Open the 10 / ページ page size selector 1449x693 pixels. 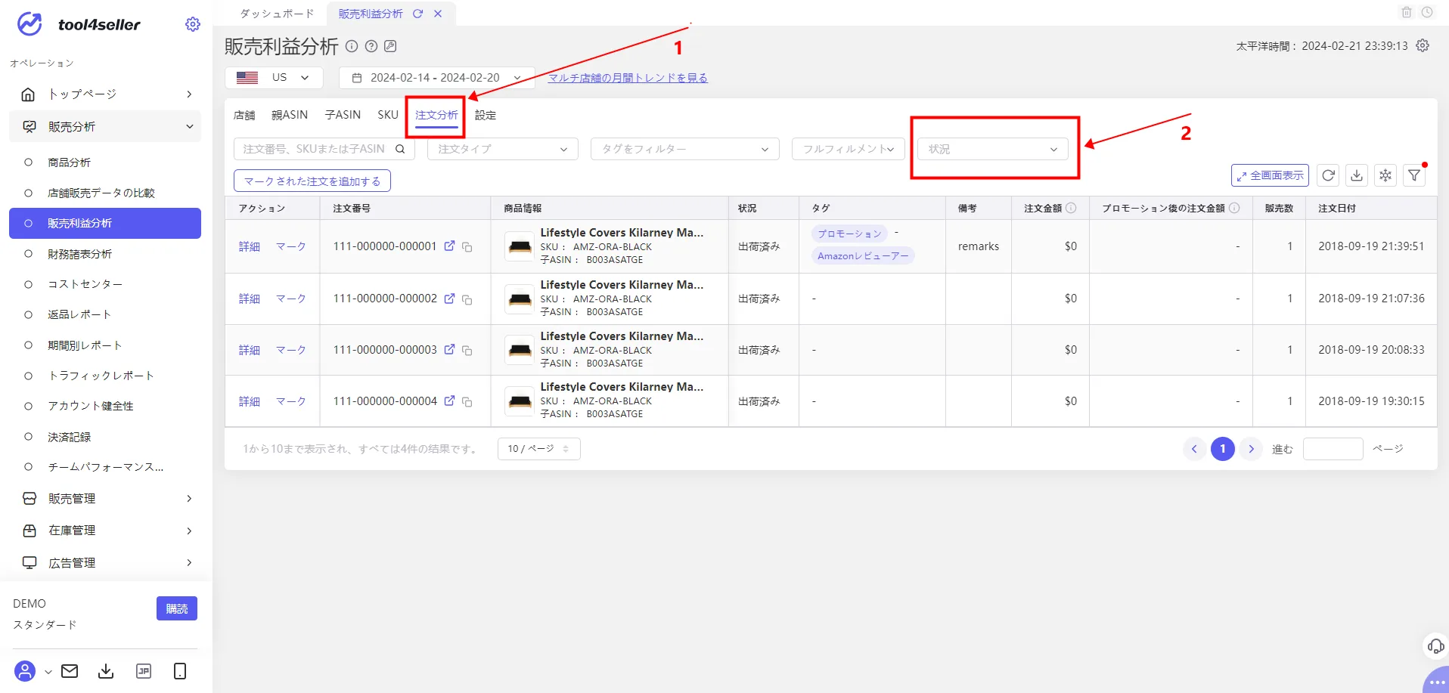pyautogui.click(x=538, y=449)
